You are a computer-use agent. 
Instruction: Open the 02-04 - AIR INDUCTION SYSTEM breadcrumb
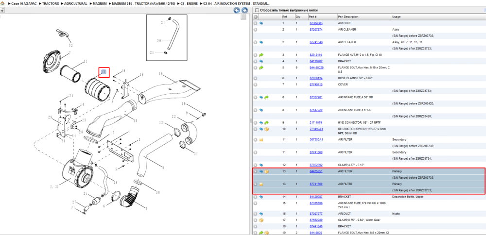[x=236, y=3]
